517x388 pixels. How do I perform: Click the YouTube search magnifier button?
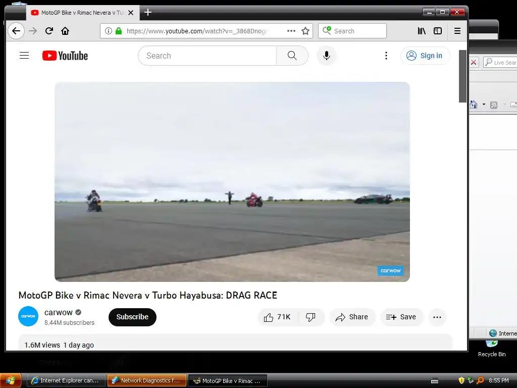[292, 56]
